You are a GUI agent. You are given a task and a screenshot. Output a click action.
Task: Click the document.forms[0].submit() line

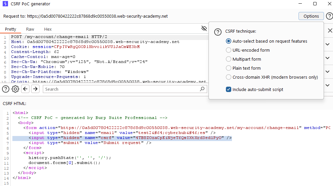(x=64, y=163)
